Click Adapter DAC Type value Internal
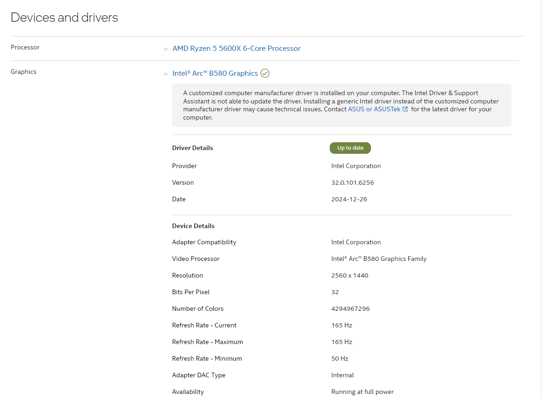This screenshot has height=399, width=542. [x=343, y=375]
